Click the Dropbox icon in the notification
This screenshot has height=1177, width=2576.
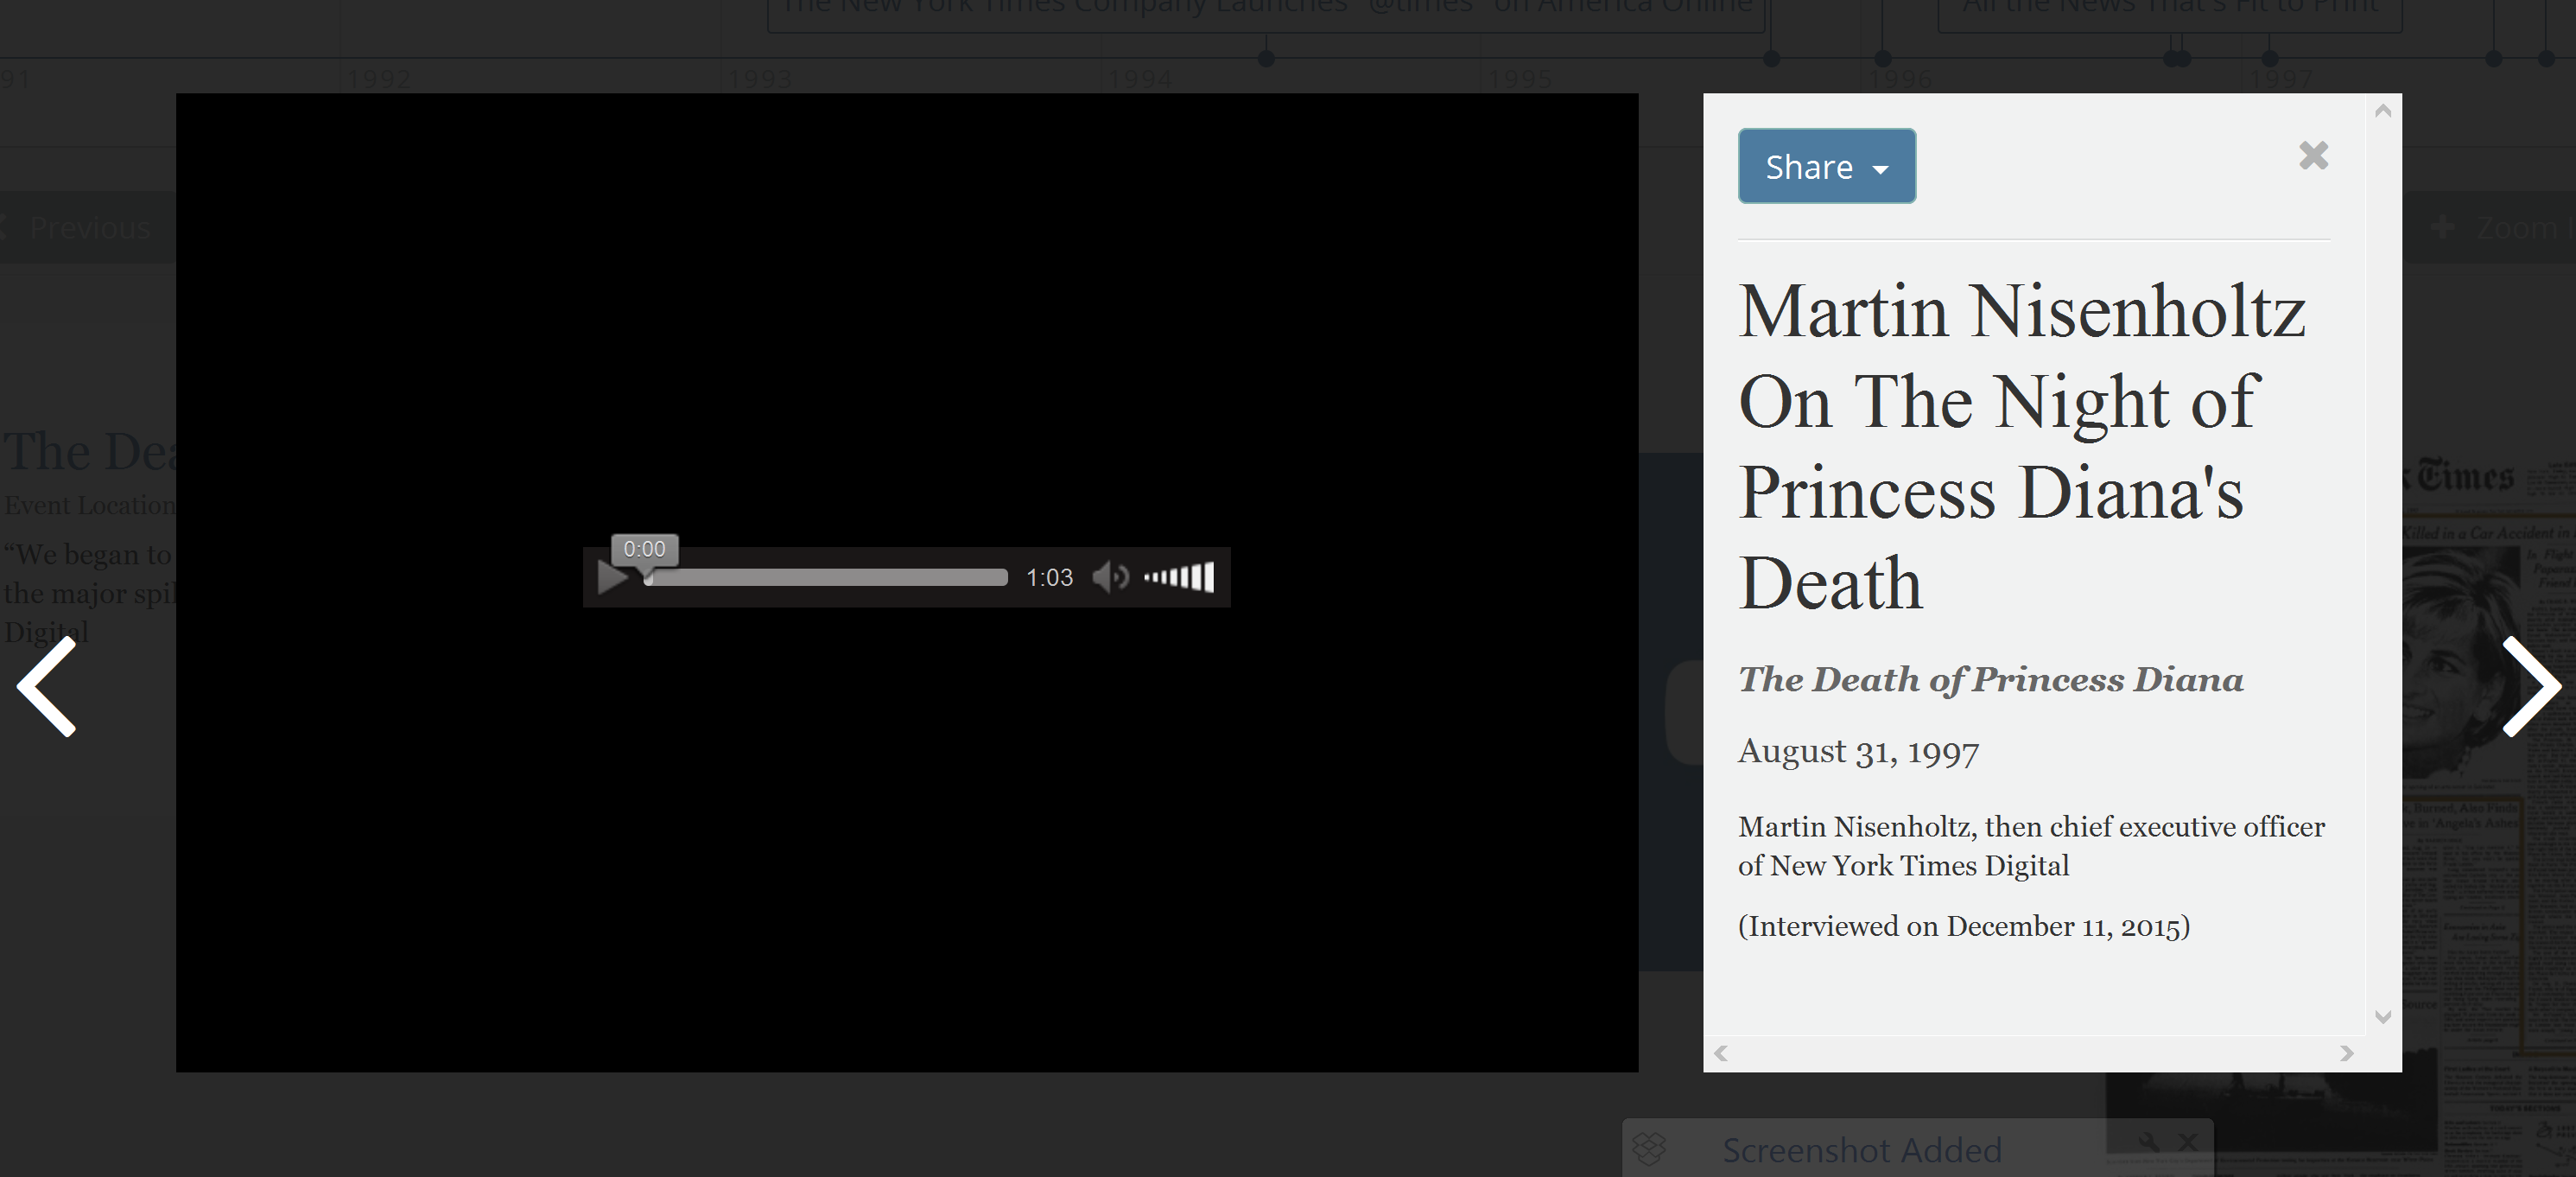(1649, 1149)
